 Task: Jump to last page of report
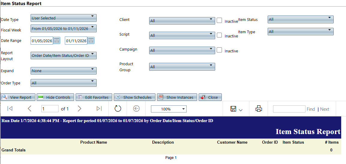pos(99,109)
